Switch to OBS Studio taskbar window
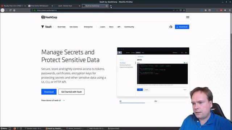This screenshot has width=232, height=130. [96, 129]
